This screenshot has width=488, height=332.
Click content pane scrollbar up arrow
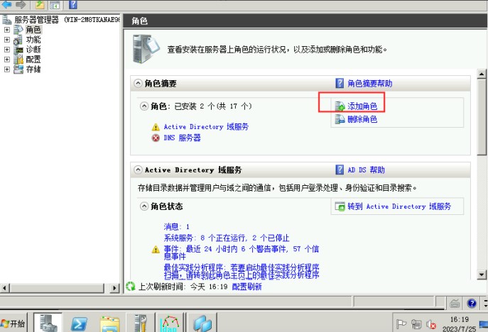pyautogui.click(x=482, y=74)
